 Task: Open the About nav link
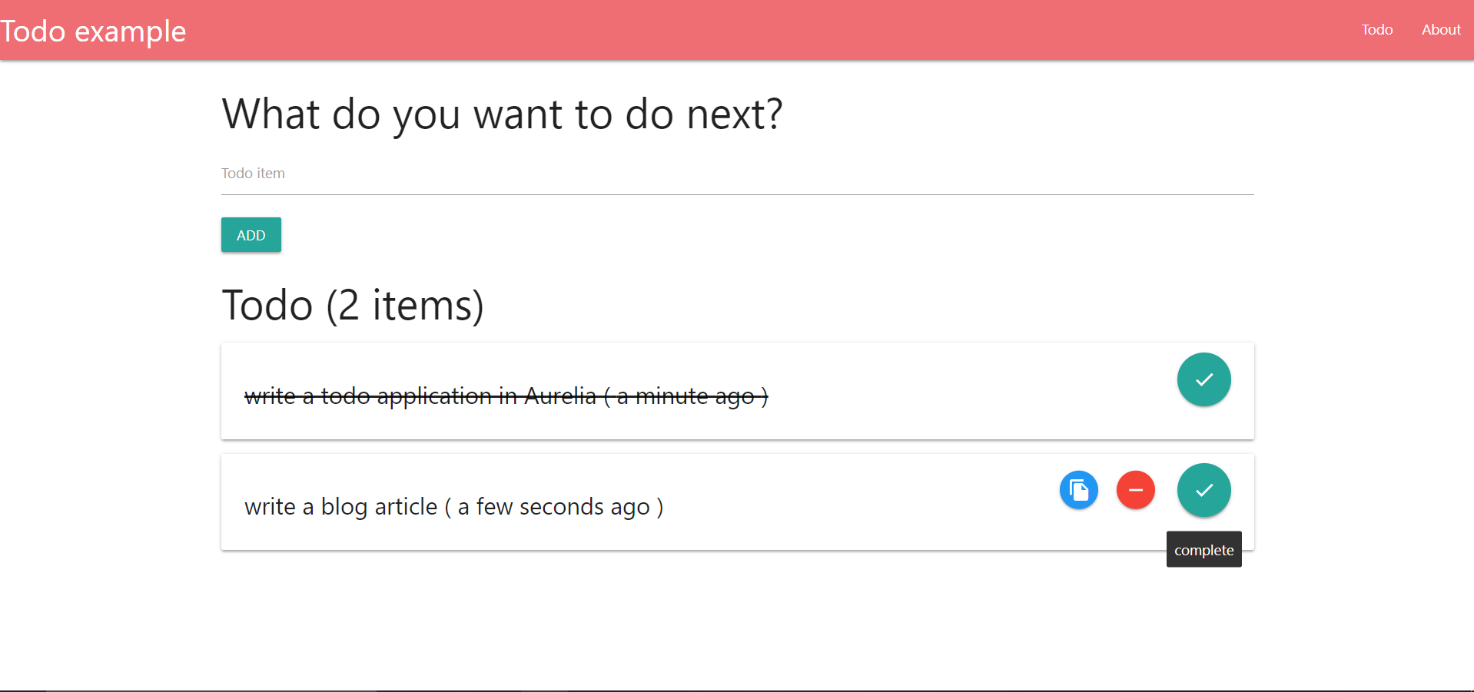1440,30
